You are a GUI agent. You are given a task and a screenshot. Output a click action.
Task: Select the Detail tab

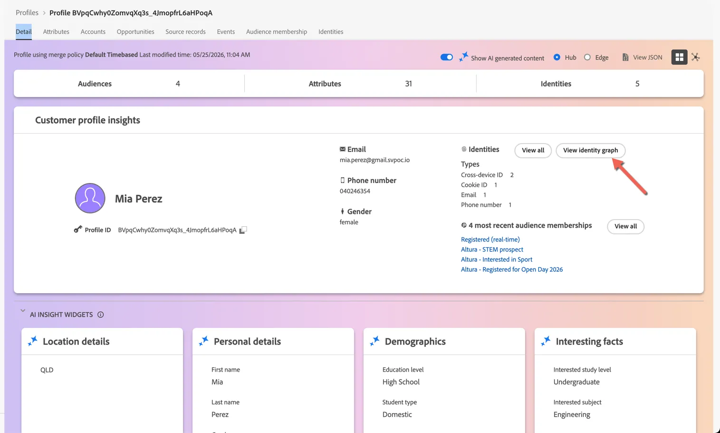coord(24,32)
